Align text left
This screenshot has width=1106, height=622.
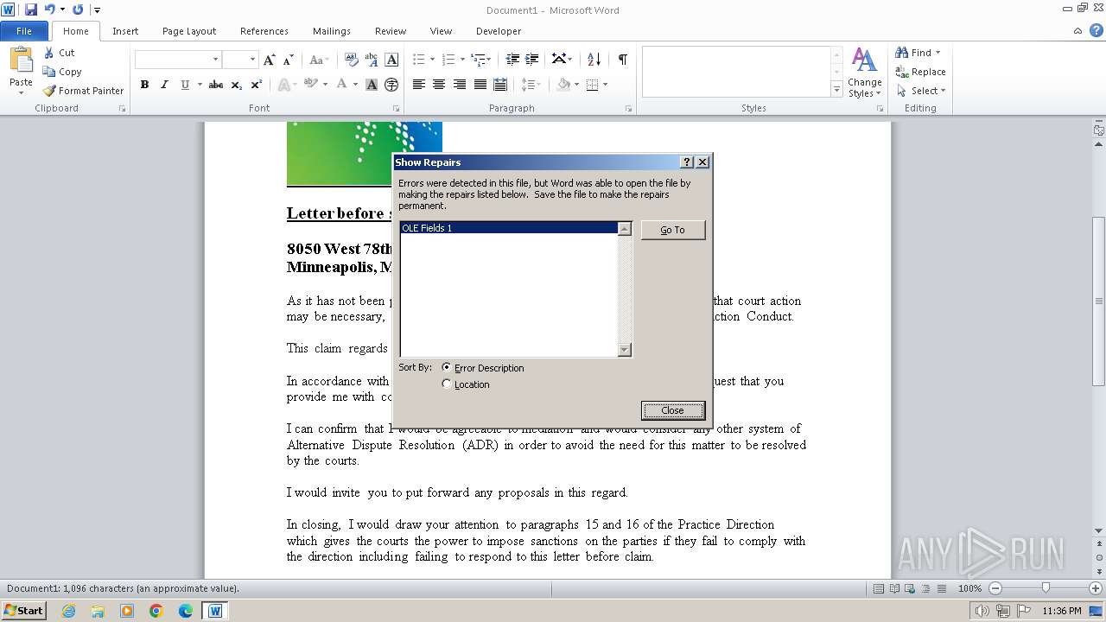point(419,85)
